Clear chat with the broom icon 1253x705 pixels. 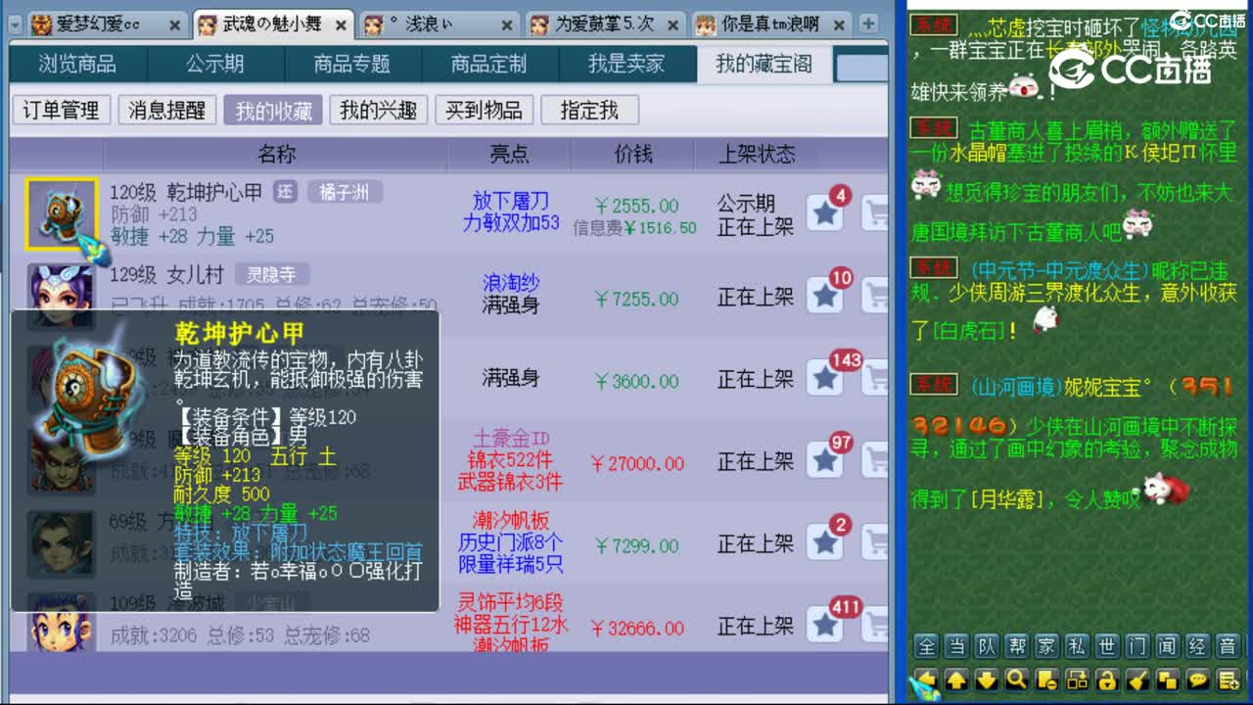(x=1137, y=680)
